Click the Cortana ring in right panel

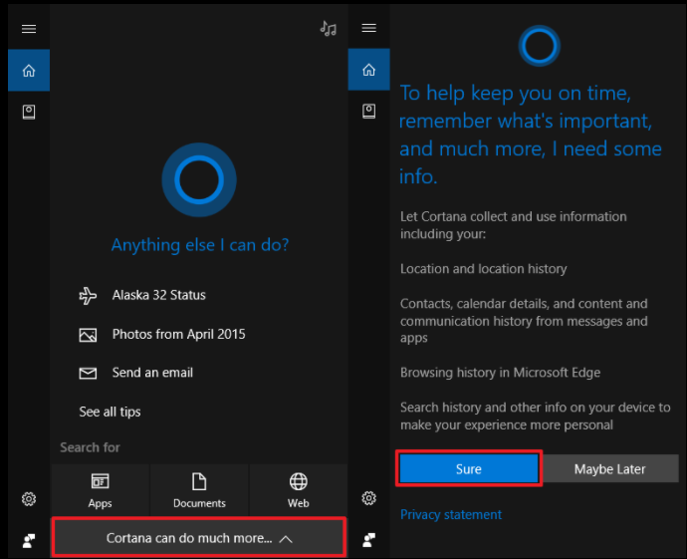[539, 46]
